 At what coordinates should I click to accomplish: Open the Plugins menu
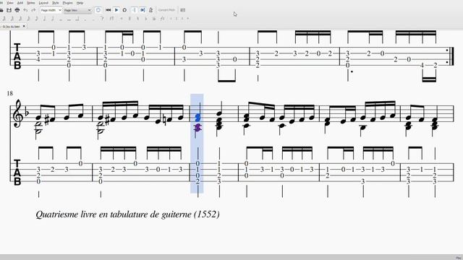click(x=67, y=3)
